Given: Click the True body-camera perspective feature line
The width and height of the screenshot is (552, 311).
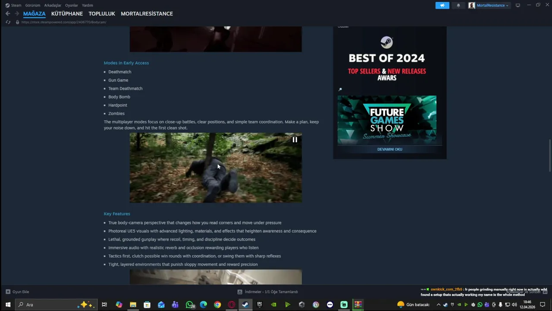Looking at the screenshot, I should point(195,223).
